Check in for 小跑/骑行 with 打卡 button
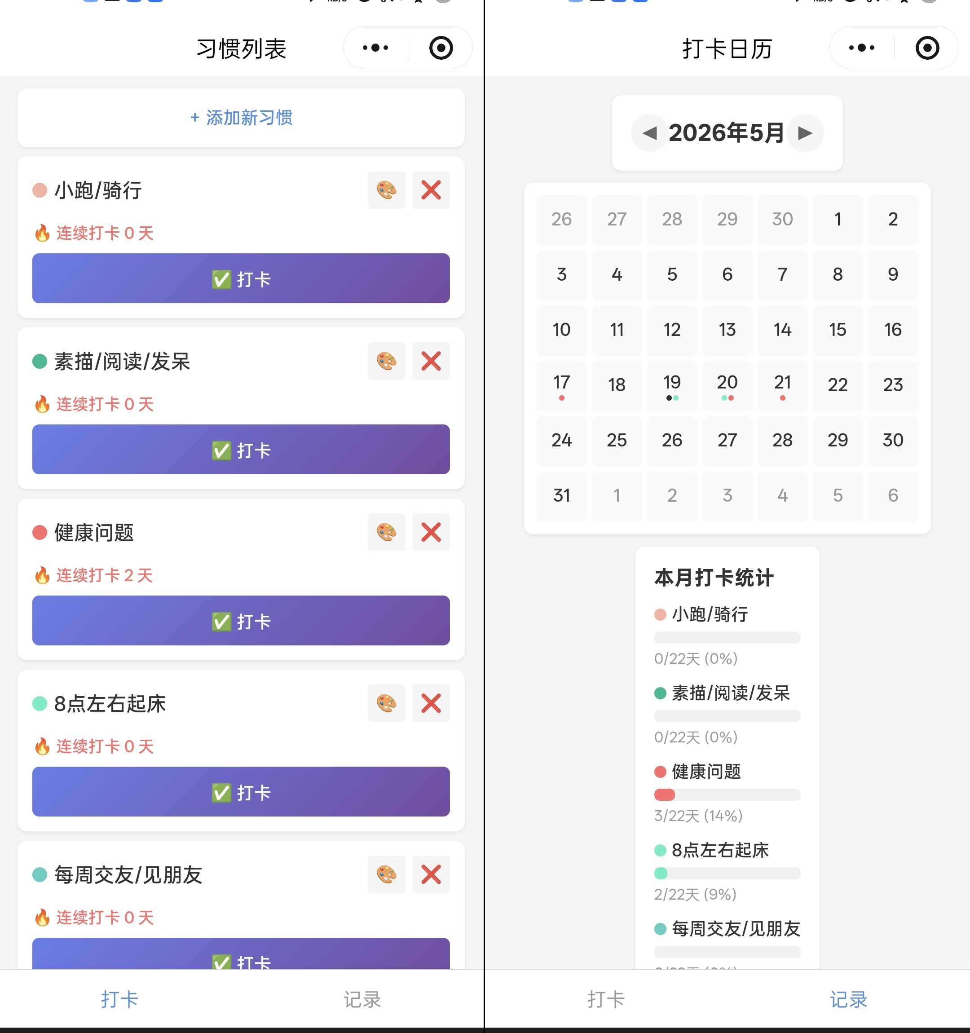 [241, 278]
